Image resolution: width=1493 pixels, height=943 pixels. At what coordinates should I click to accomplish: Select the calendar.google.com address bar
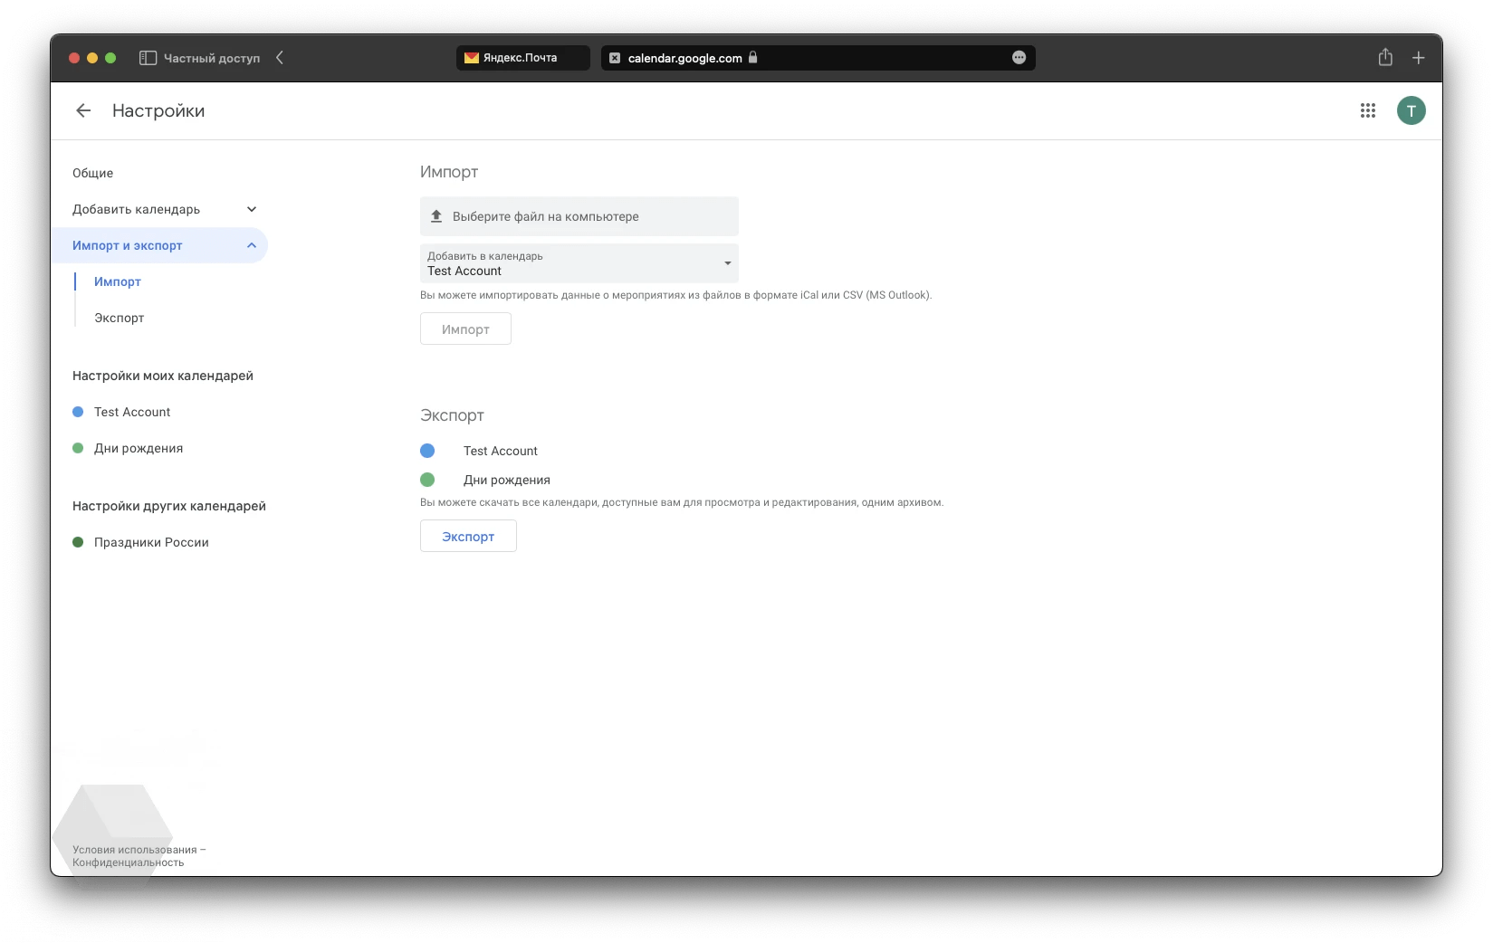click(818, 58)
